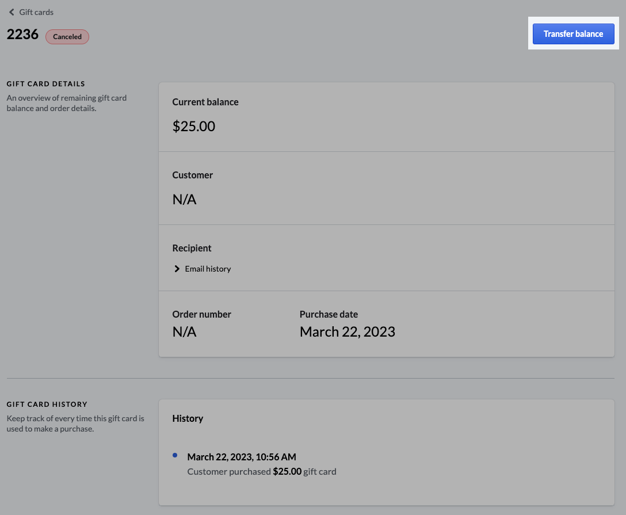Select the gift card number 2236 heading
Image resolution: width=626 pixels, height=515 pixels.
(22, 35)
